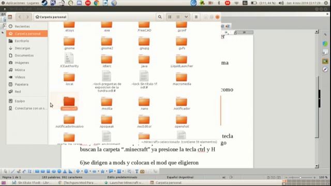This screenshot has width=331, height=186.
Task: Choose the Line tool in drawing toolbar
Action: (x=13, y=172)
